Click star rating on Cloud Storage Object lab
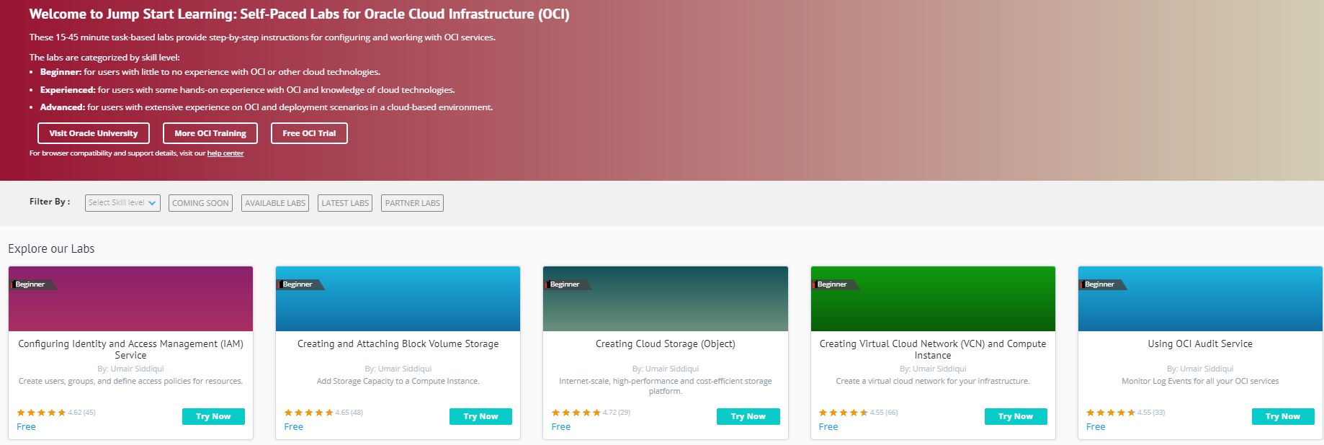Image resolution: width=1324 pixels, height=445 pixels. (x=576, y=413)
